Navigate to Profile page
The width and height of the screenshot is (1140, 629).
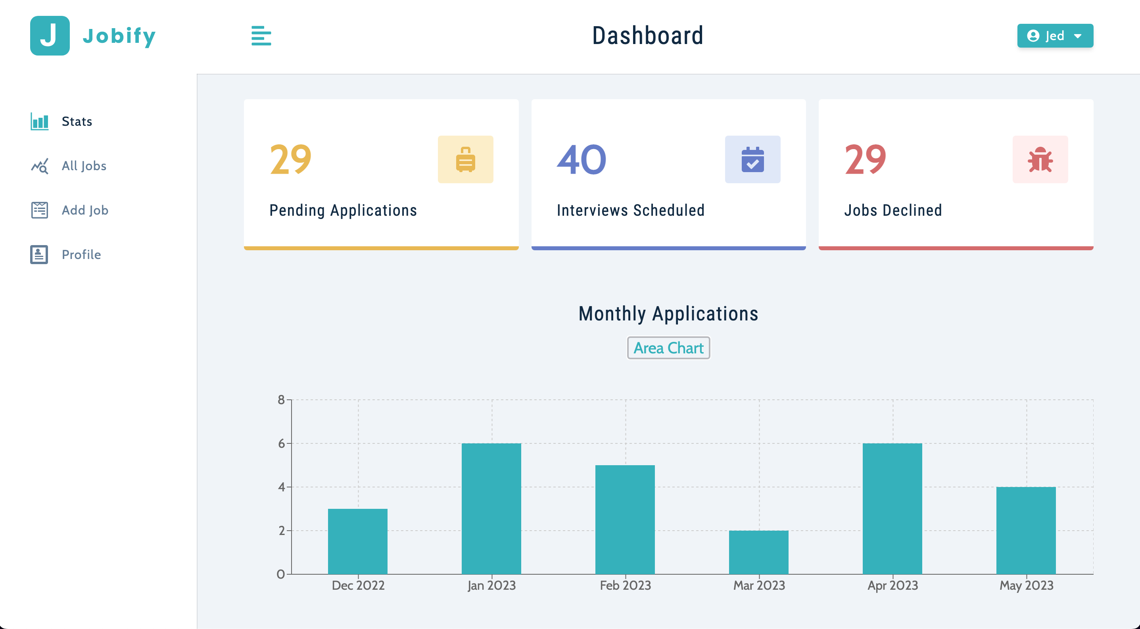(x=81, y=254)
